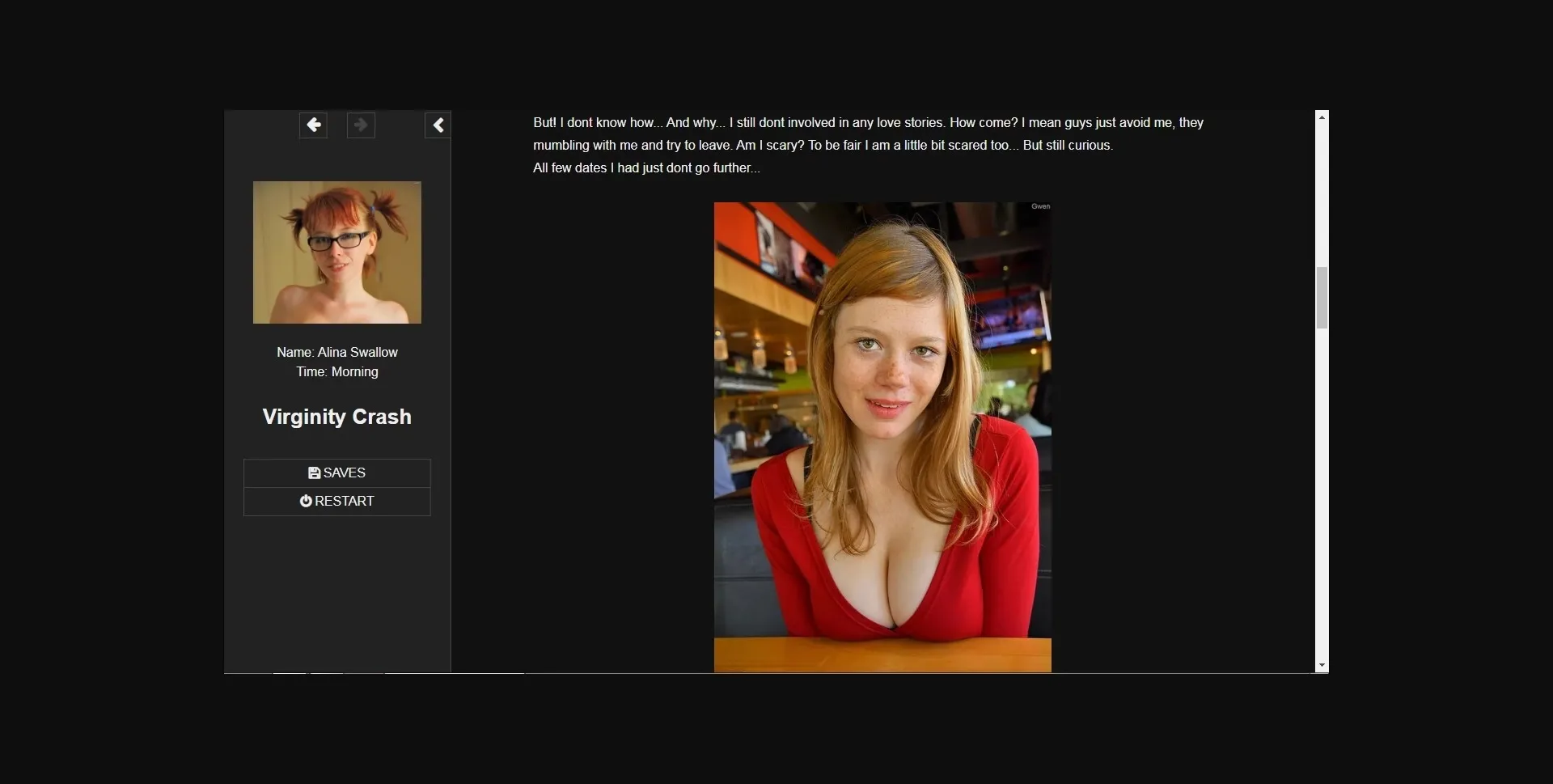The height and width of the screenshot is (784, 1553).
Task: Open the SAVES menu
Action: (x=337, y=473)
